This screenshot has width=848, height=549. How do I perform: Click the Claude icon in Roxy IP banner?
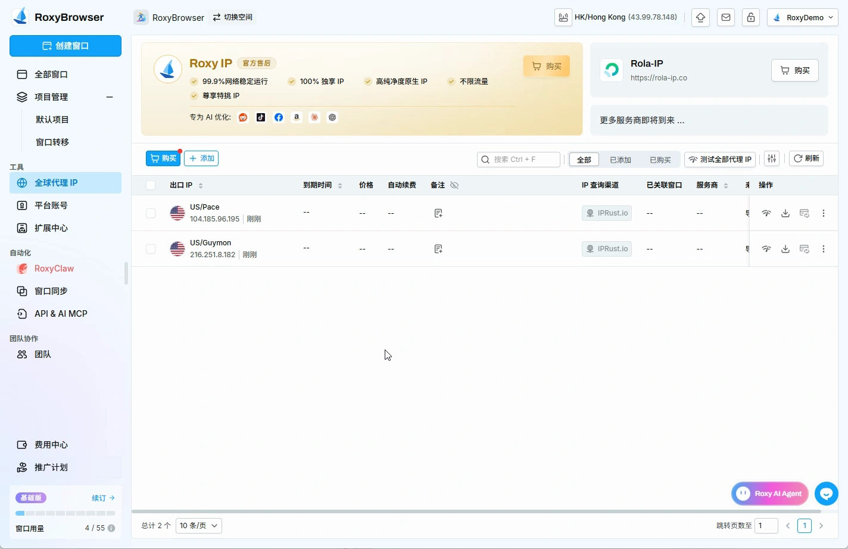314,117
